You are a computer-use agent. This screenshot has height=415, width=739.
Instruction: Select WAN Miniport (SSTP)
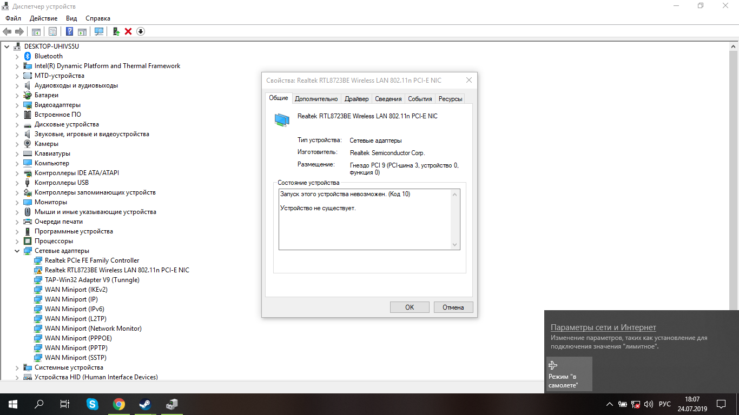coord(76,358)
